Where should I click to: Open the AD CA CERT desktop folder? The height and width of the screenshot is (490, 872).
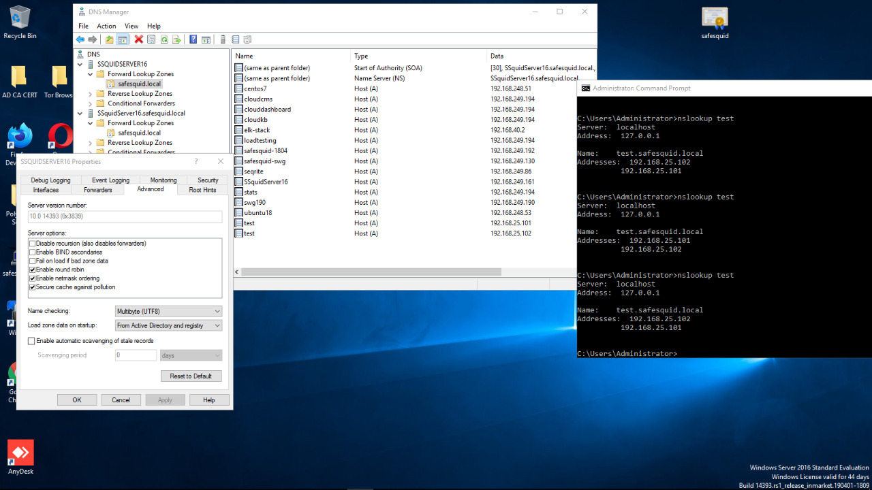pyautogui.click(x=20, y=82)
